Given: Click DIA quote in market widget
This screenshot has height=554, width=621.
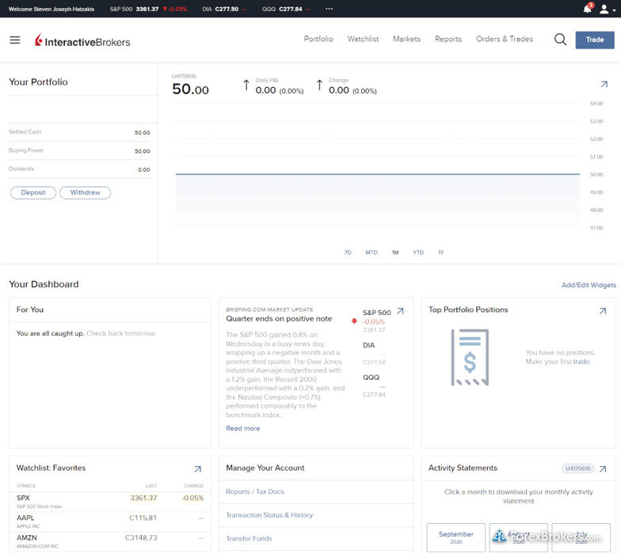Looking at the screenshot, I should pos(374,353).
